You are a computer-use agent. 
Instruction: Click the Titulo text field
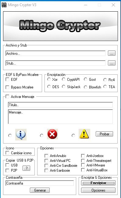[x=60, y=105]
